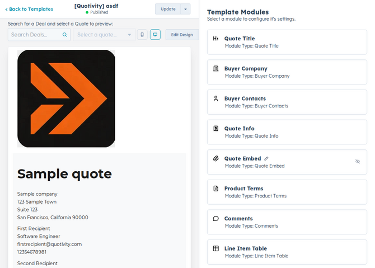This screenshot has width=375, height=268.
Task: Open the Buyer Company module settings
Action: point(287,72)
